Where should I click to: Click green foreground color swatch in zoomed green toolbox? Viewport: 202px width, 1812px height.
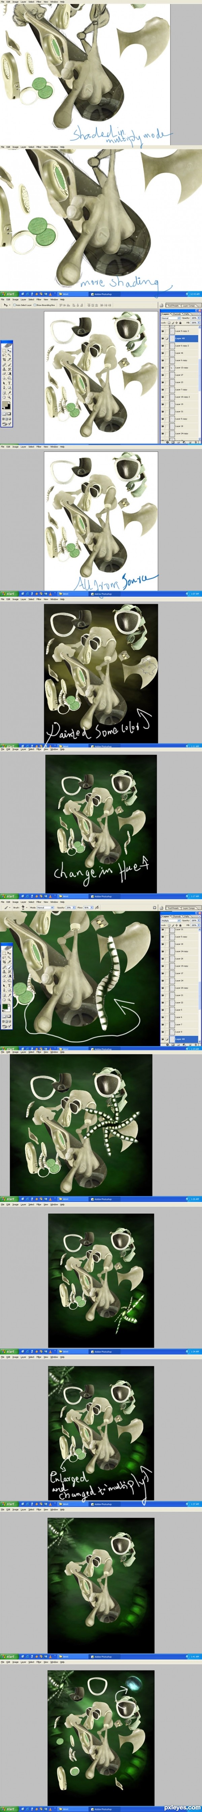click(x=5, y=1007)
